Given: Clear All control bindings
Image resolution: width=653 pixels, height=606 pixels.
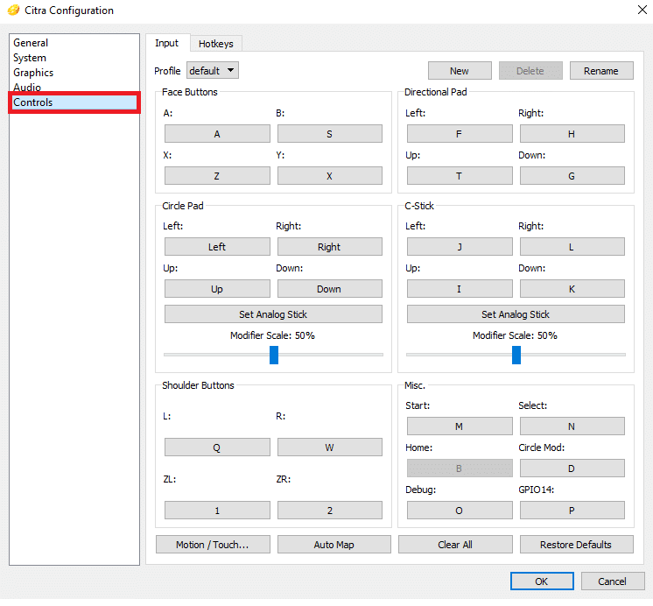Looking at the screenshot, I should pyautogui.click(x=455, y=545).
